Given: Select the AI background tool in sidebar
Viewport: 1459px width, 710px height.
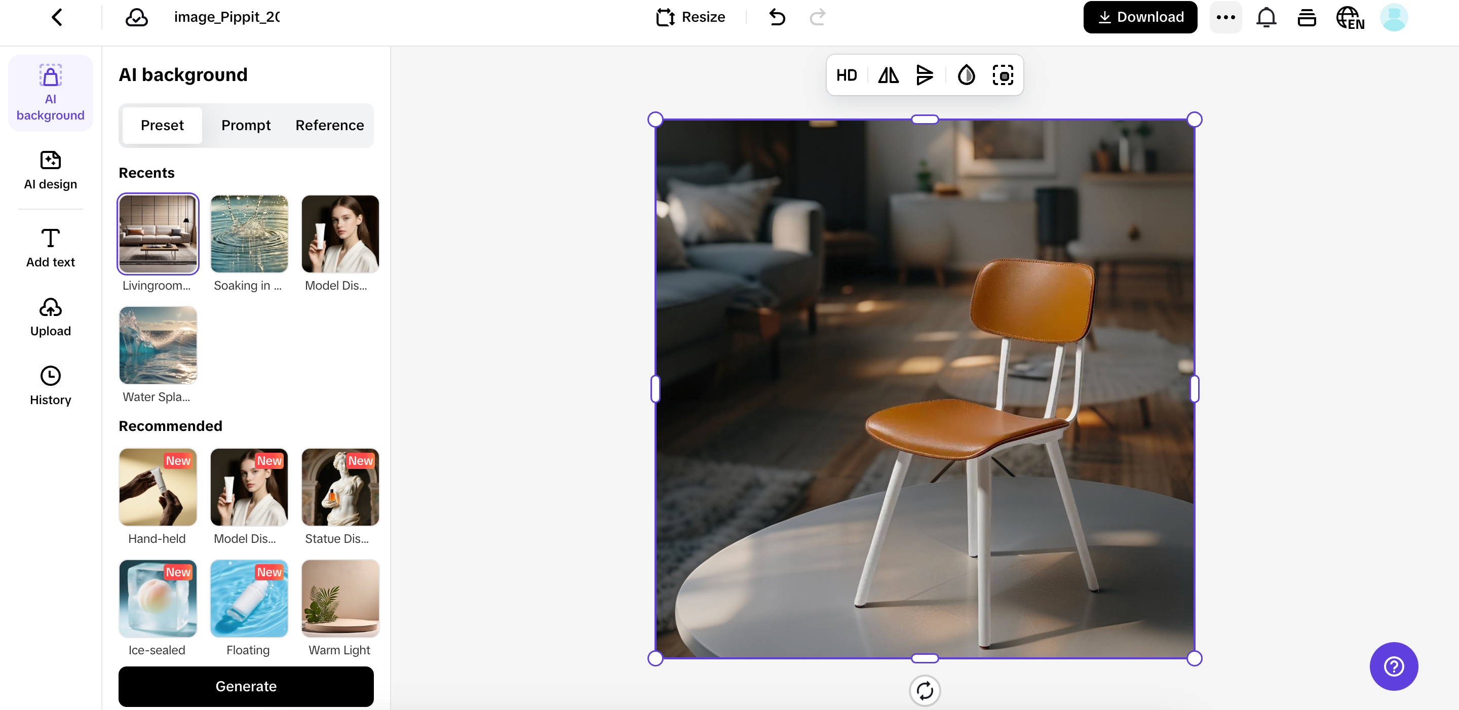Looking at the screenshot, I should click(x=51, y=92).
